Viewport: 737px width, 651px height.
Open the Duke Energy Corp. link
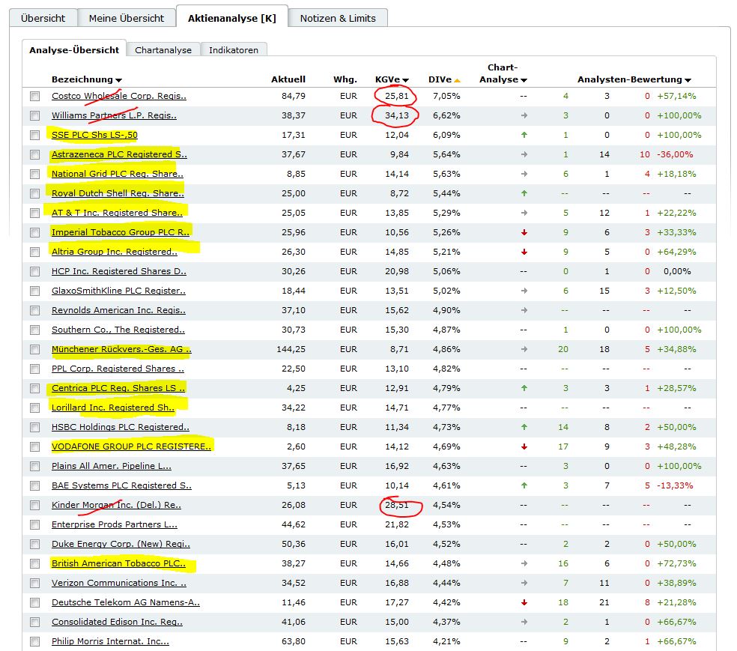point(121,544)
